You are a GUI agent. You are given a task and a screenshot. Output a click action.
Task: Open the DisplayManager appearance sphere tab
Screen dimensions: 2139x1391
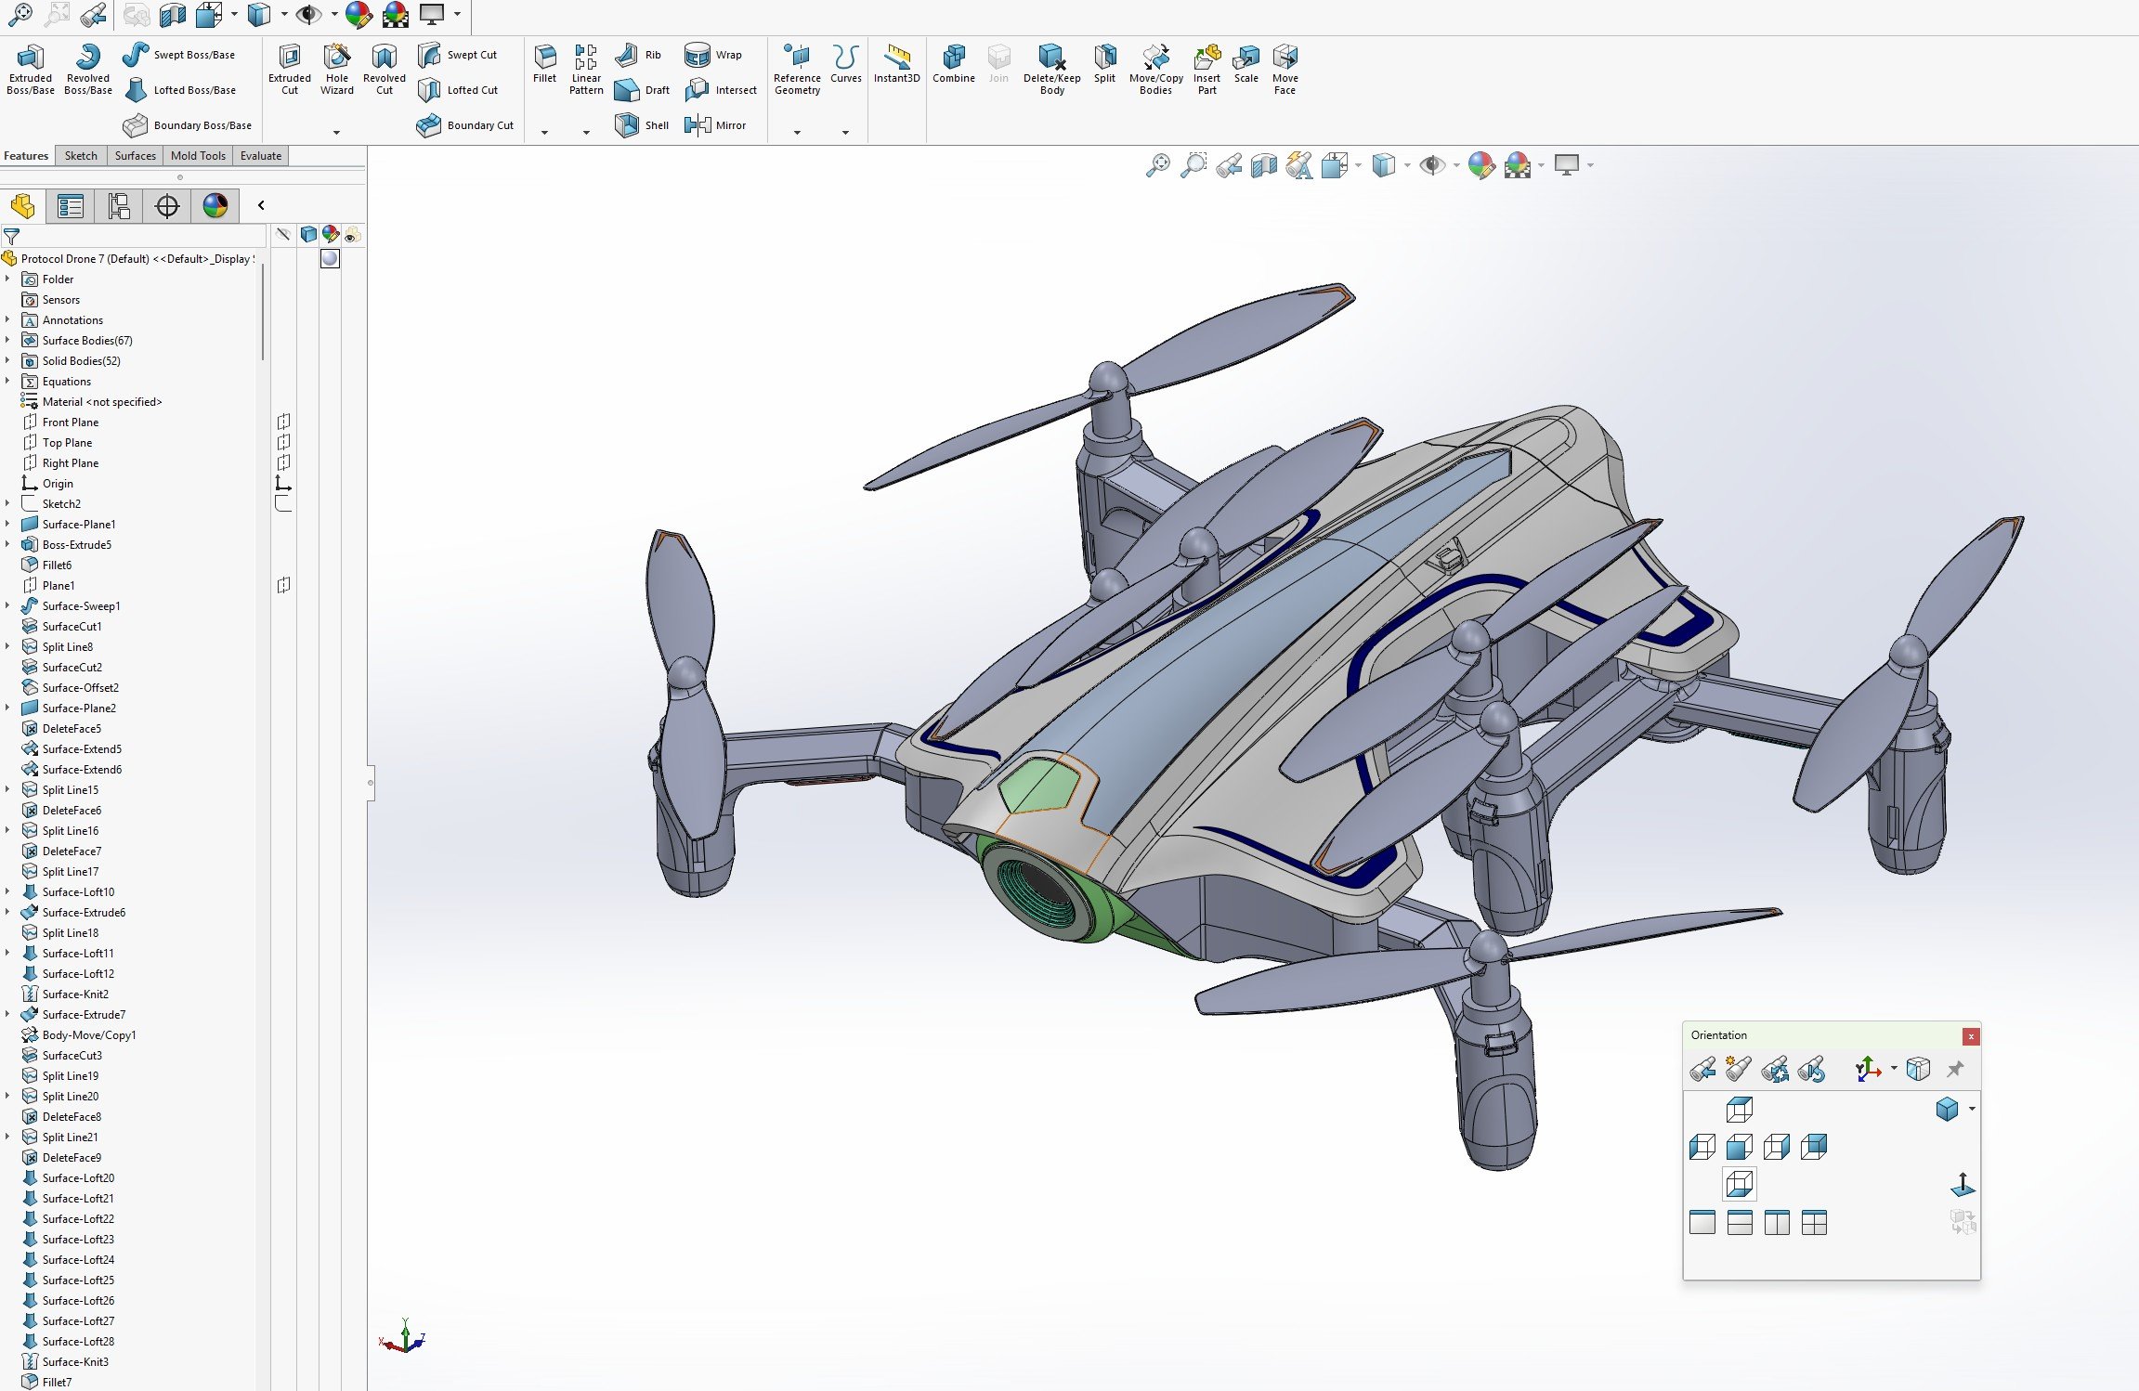(x=215, y=205)
